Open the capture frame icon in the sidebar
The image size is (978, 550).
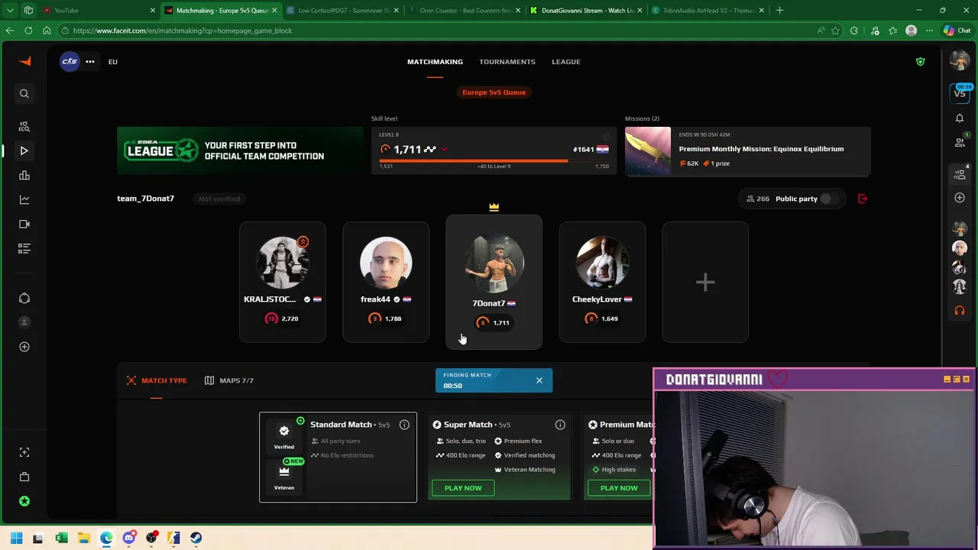coord(24,452)
